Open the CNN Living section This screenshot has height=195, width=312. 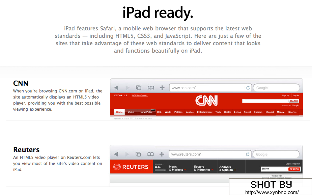(x=237, y=112)
